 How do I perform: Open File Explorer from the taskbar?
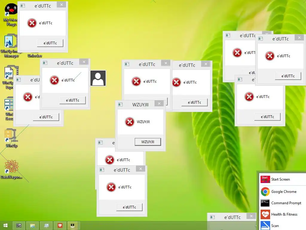[x=32, y=226]
